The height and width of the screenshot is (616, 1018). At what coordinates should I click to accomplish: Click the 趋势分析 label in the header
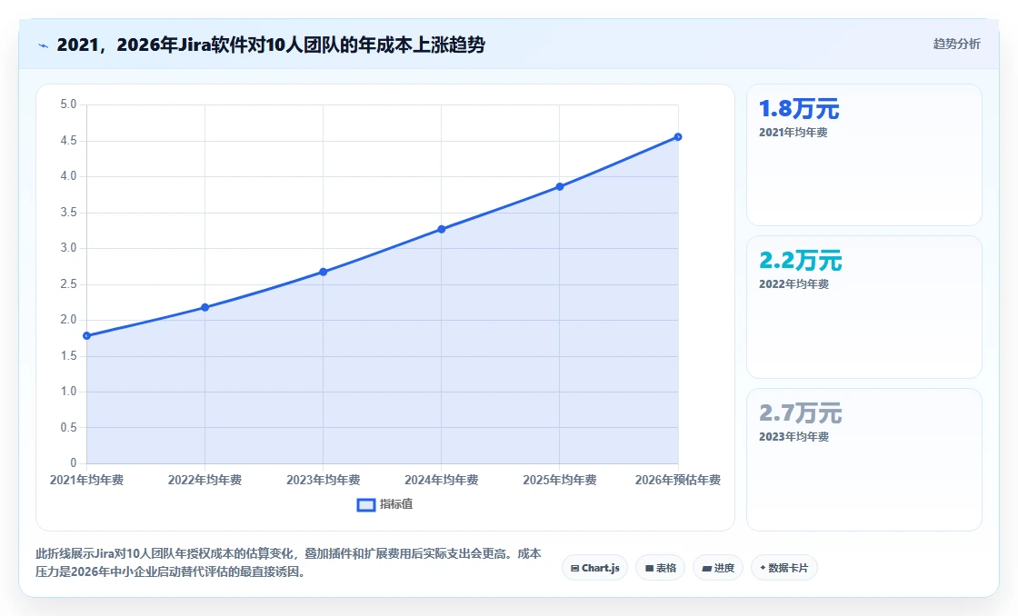(x=956, y=45)
